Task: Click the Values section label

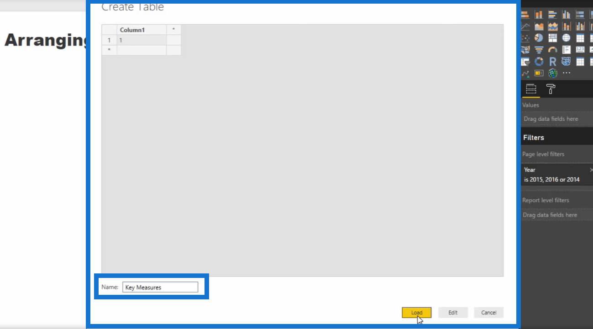Action: pyautogui.click(x=530, y=105)
